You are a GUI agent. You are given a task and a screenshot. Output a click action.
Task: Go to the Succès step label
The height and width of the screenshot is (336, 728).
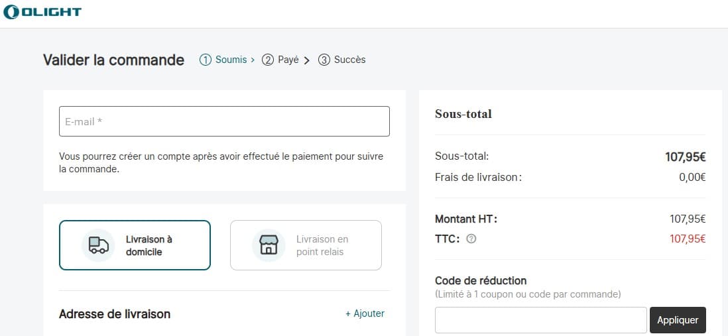[349, 60]
